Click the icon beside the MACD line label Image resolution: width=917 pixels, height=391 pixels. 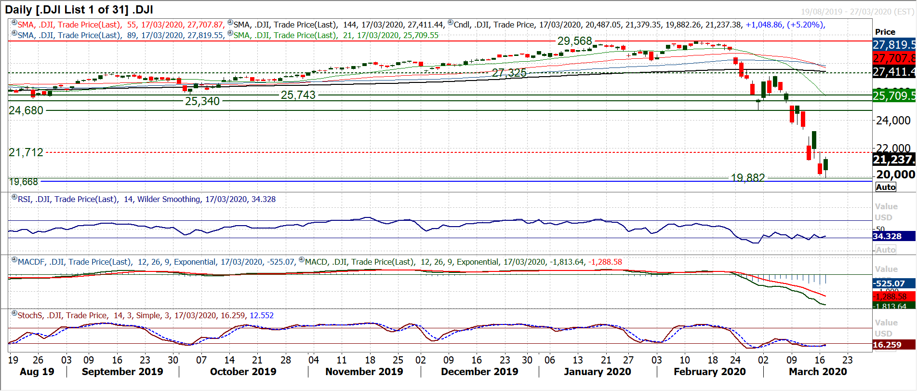tap(301, 260)
